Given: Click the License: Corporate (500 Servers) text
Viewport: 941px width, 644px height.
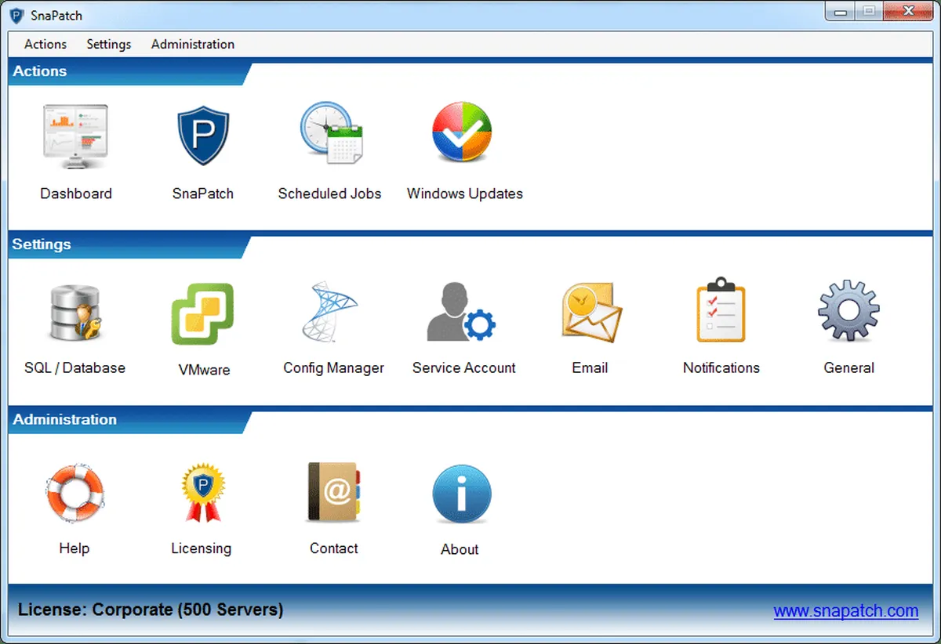Looking at the screenshot, I should click(x=151, y=610).
